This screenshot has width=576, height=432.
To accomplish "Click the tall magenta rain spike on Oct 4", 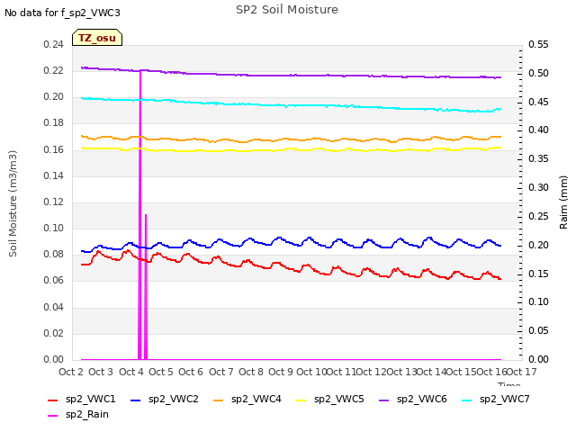I will [x=140, y=215].
